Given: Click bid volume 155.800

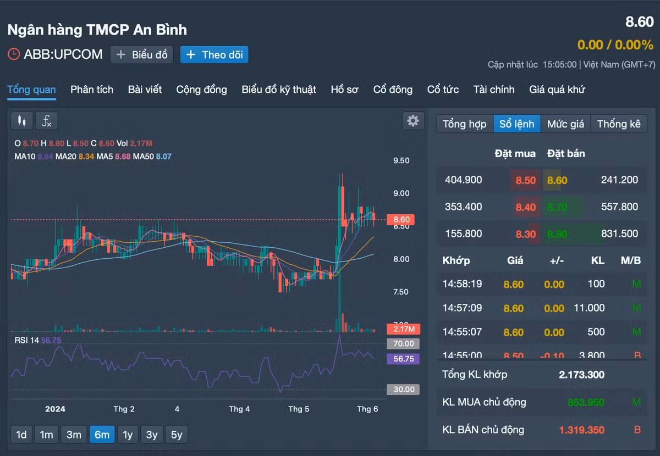Looking at the screenshot, I should [x=463, y=233].
